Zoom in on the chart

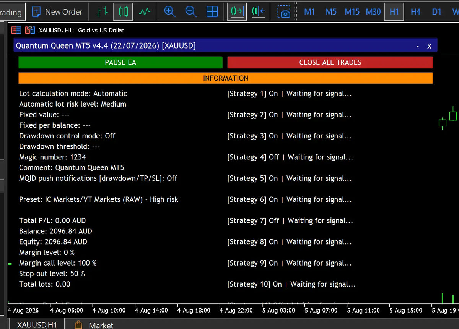[169, 12]
